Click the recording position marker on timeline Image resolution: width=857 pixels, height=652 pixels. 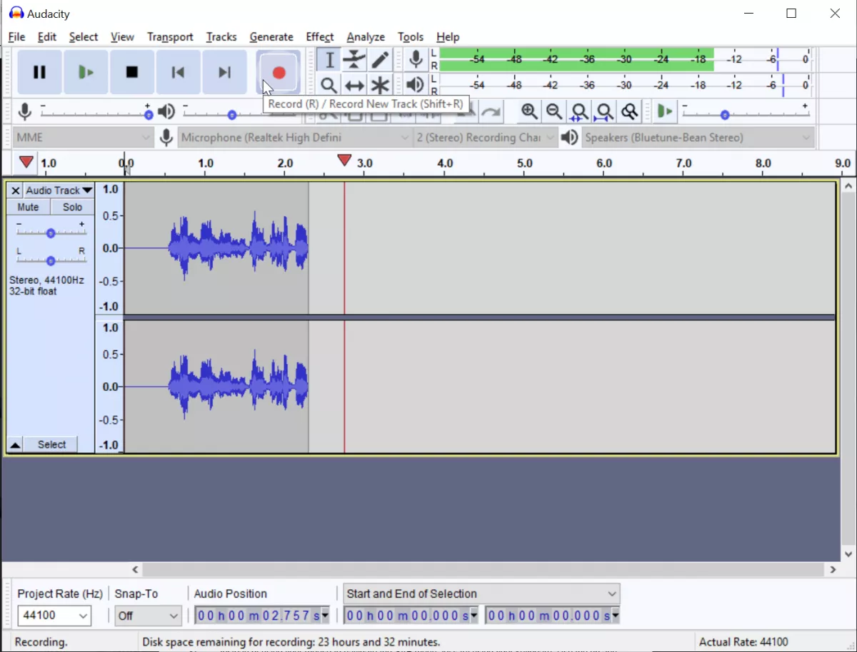[344, 161]
